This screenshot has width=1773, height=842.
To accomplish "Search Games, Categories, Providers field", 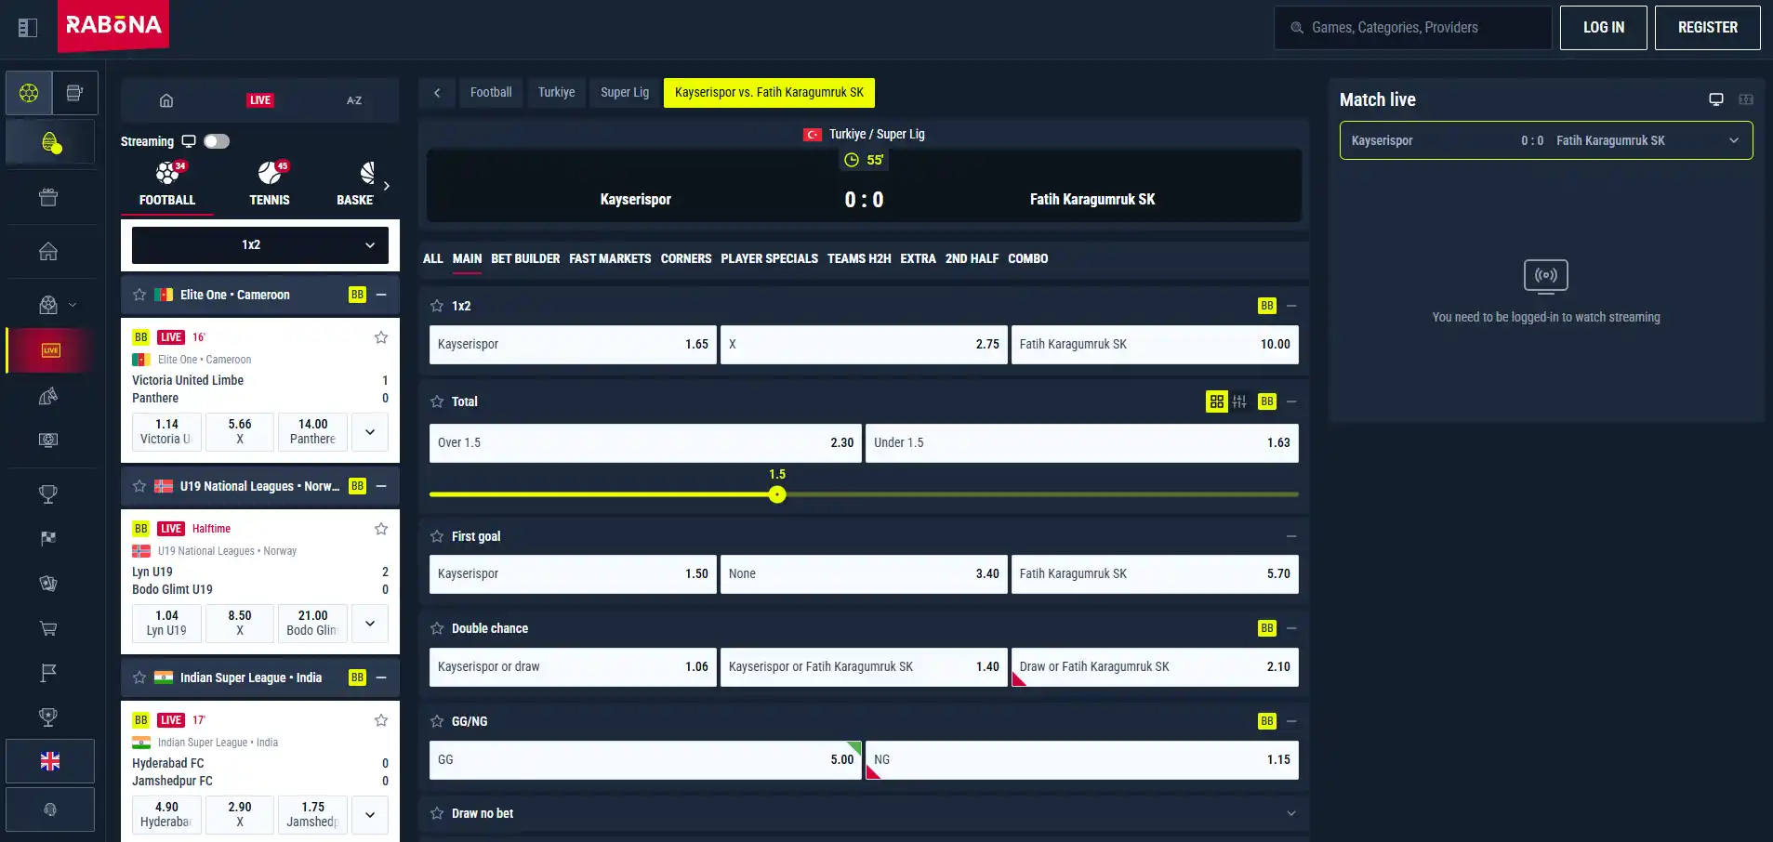I will [1413, 28].
